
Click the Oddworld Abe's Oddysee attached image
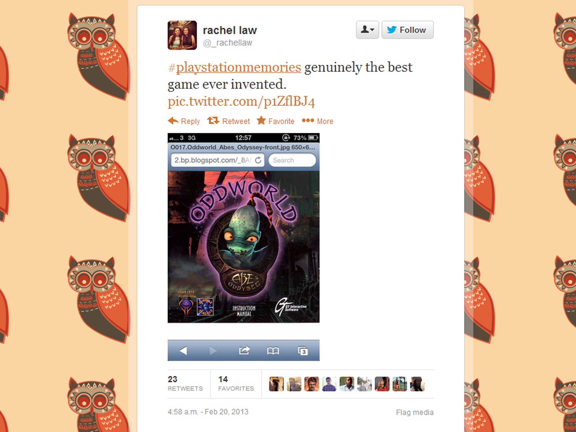click(244, 247)
